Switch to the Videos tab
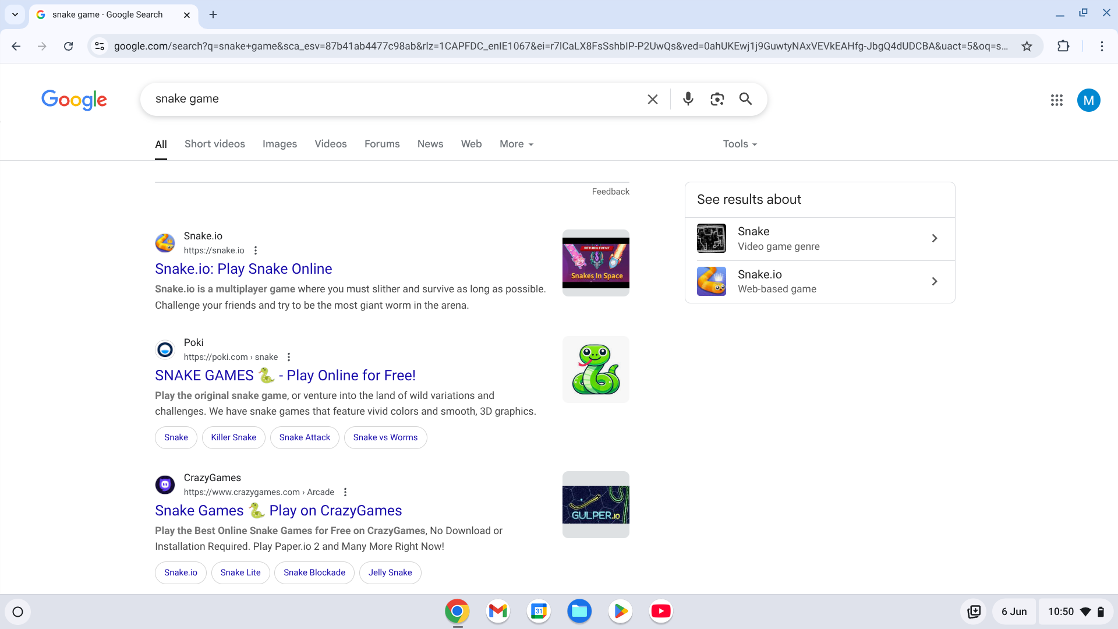This screenshot has height=629, width=1118. (x=331, y=144)
